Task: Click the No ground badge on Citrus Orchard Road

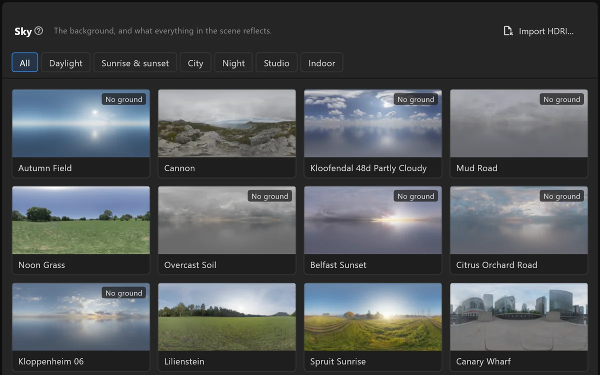Action: tap(562, 196)
